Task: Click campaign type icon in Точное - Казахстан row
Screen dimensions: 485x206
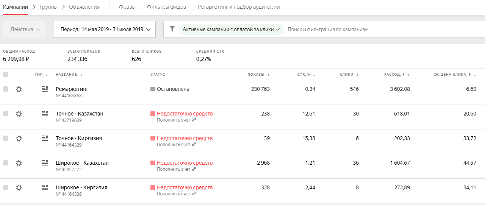Action: (x=45, y=114)
